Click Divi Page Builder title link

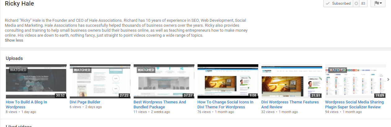point(85,102)
